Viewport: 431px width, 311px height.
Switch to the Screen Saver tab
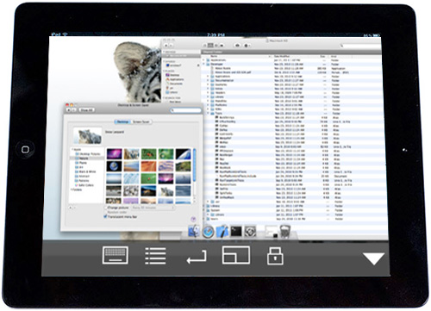tap(141, 121)
